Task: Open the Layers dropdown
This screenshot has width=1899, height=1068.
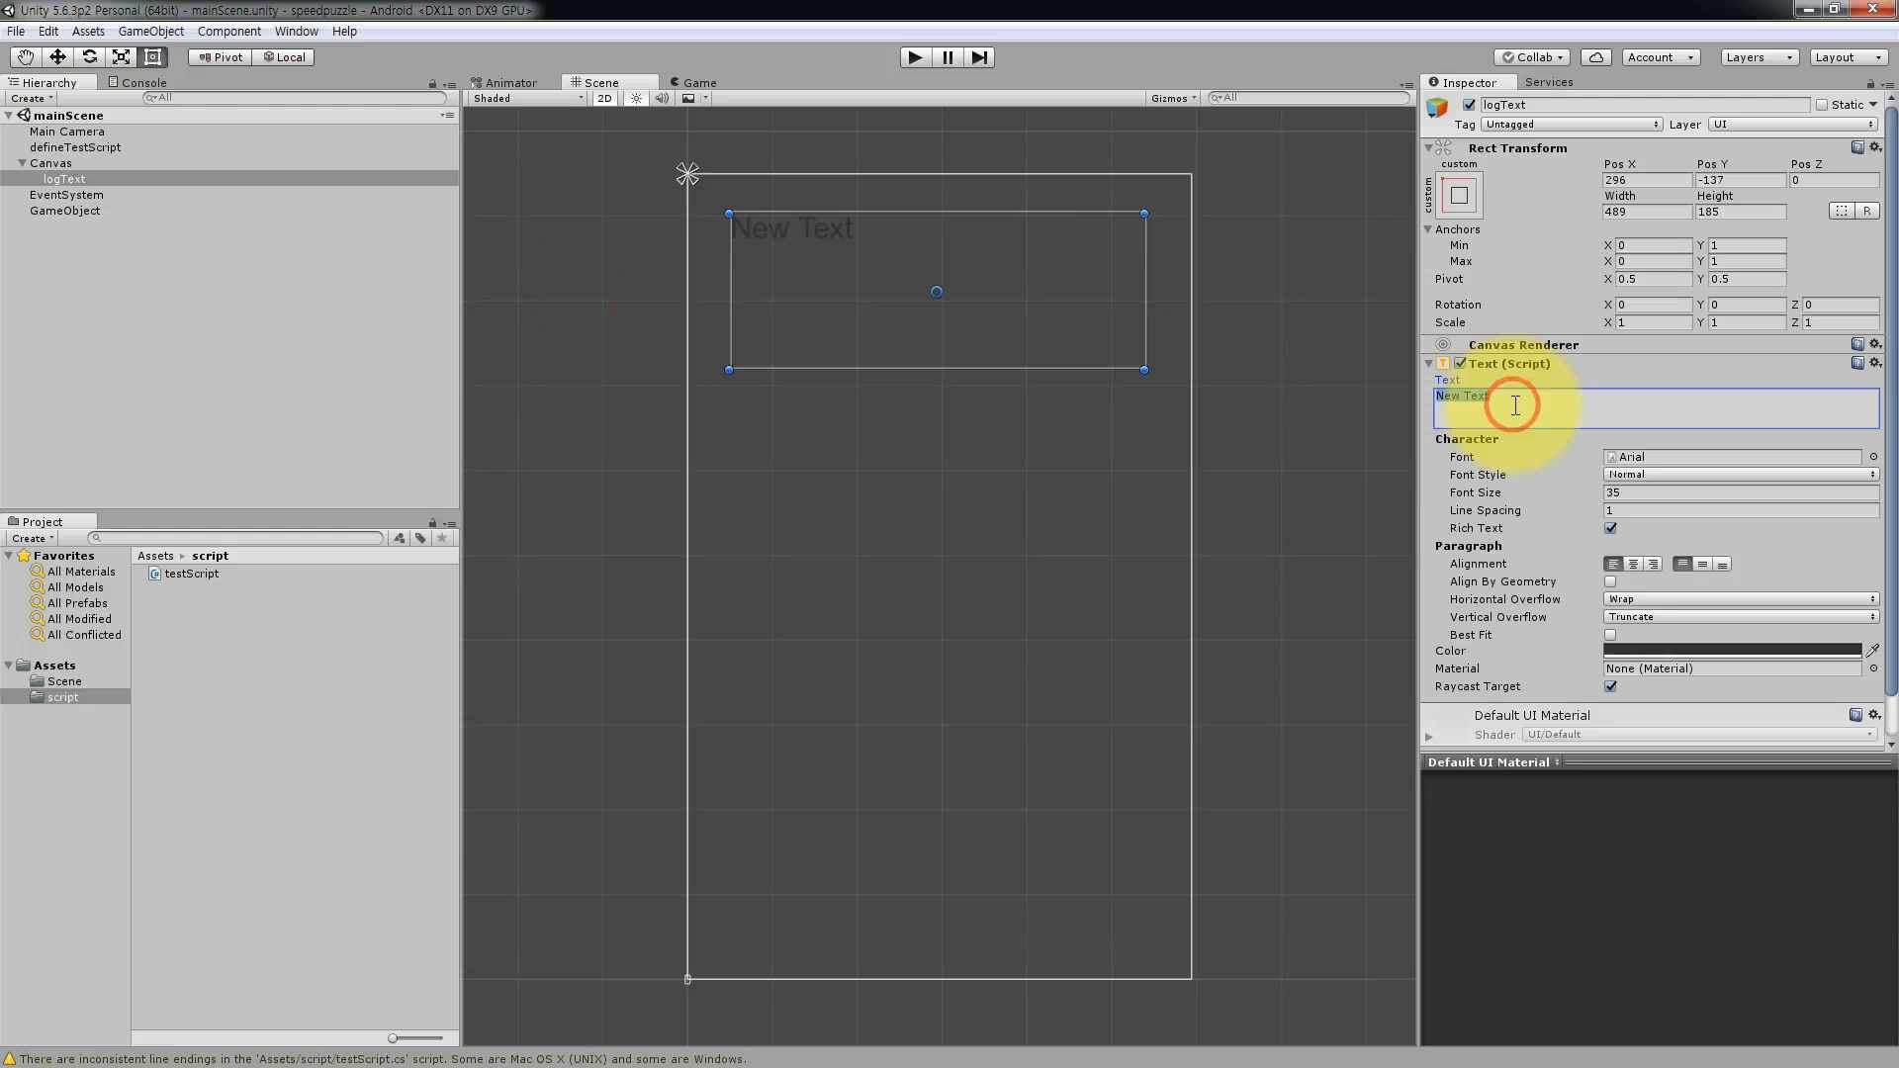Action: pyautogui.click(x=1760, y=57)
